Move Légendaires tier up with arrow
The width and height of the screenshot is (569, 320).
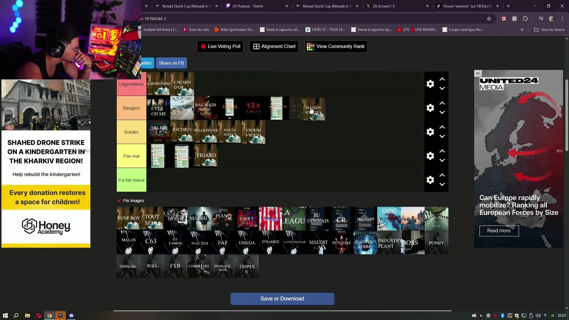(442, 79)
